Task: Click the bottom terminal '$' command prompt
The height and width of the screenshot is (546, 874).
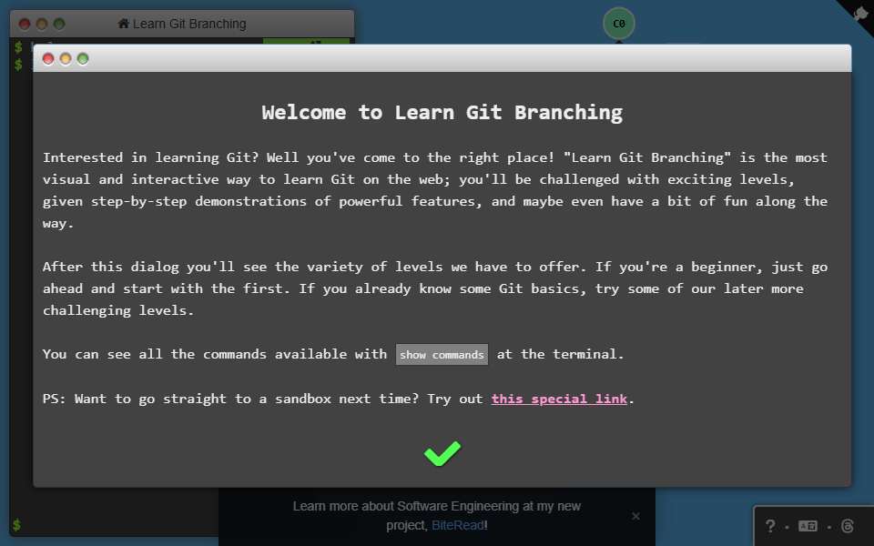Action: [x=16, y=525]
